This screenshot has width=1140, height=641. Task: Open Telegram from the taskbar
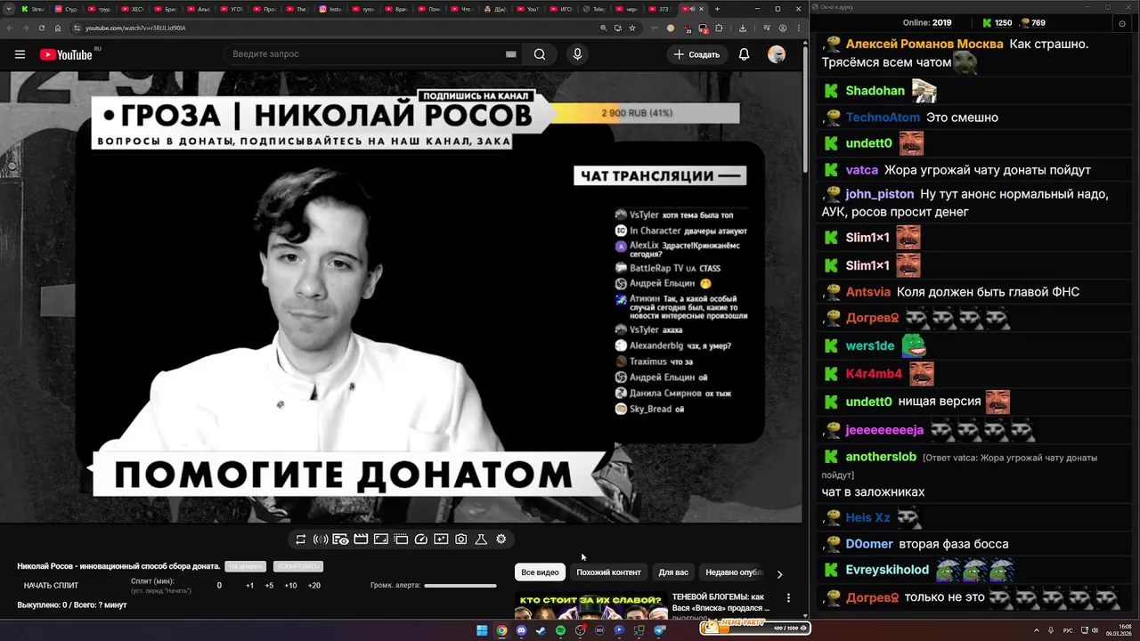coord(659,630)
